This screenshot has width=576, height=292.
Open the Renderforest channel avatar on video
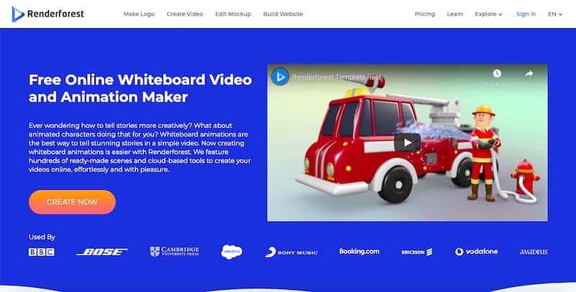[x=280, y=77]
